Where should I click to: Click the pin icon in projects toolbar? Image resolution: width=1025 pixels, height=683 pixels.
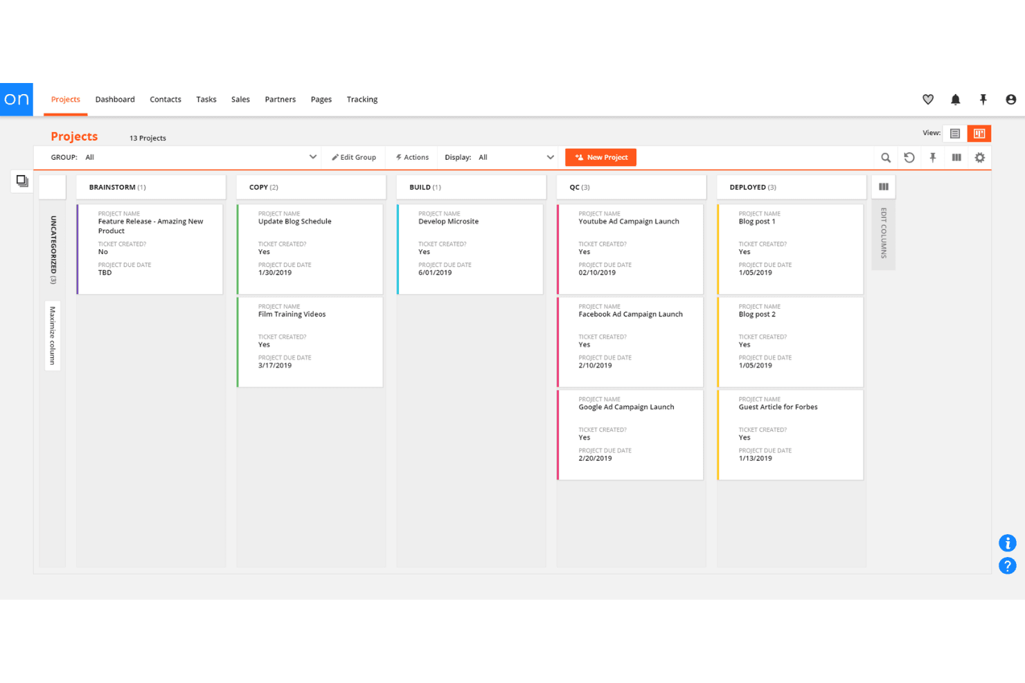click(x=933, y=158)
